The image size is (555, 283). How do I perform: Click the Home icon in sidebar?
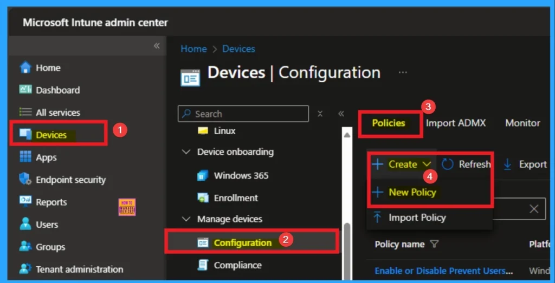[25, 68]
